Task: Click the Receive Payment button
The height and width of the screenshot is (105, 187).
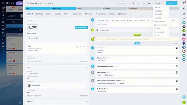Action: 81,27
